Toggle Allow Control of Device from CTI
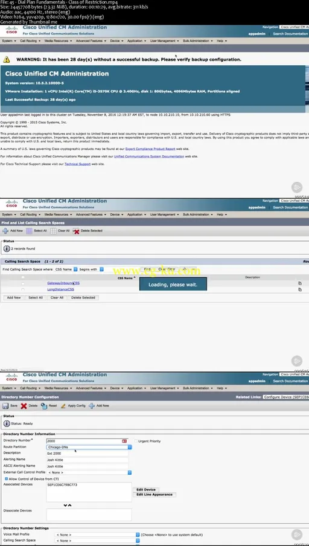 pyautogui.click(x=6, y=479)
